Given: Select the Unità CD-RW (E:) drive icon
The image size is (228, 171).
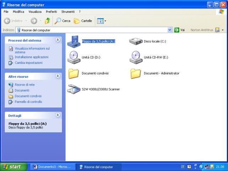Looking at the screenshot, I should [136, 57].
